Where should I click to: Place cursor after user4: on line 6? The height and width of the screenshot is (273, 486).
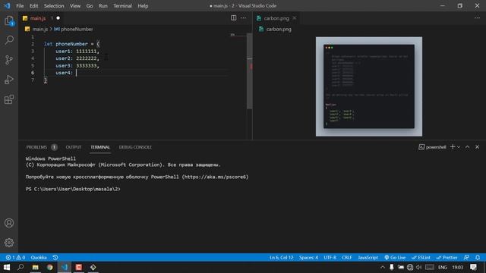coord(76,73)
